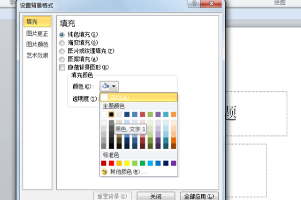Pick darkest purple shade in bottom row
Viewport: 301px width, 200px height.
point(158,146)
